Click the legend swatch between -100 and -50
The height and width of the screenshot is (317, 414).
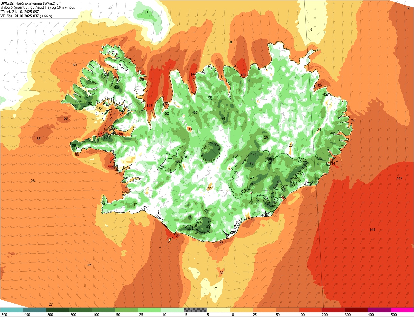pyautogui.click(x=103, y=310)
